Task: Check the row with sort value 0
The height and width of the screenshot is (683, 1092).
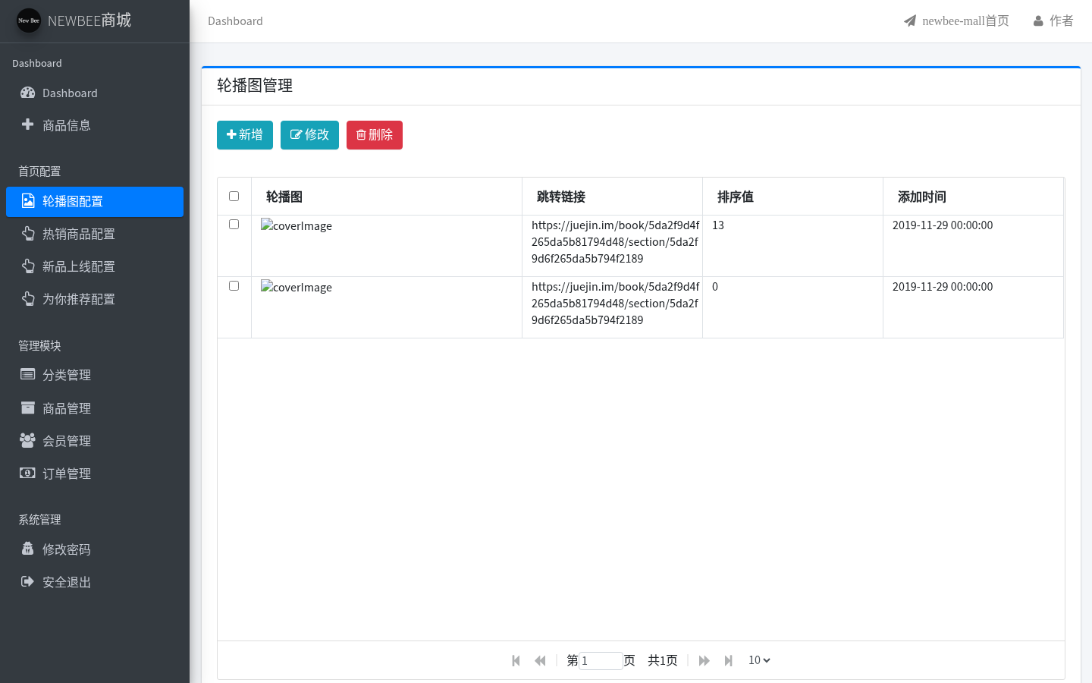Action: coord(234,285)
